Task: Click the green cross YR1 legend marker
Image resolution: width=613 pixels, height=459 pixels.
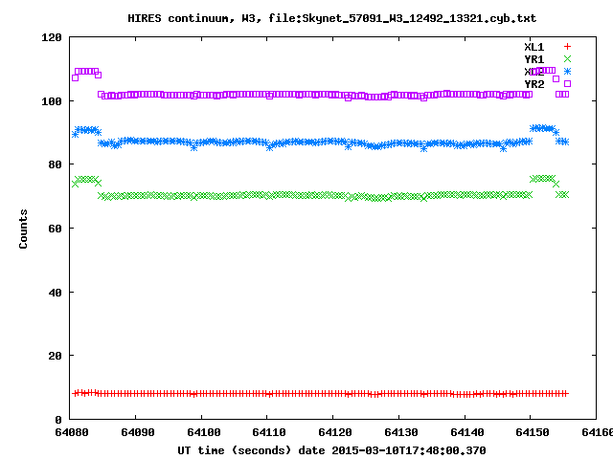Action: [x=567, y=59]
